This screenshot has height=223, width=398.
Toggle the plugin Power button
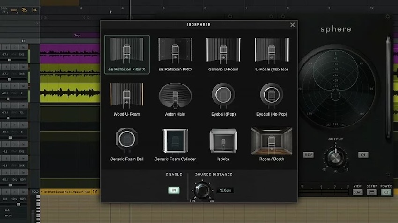pos(386,192)
